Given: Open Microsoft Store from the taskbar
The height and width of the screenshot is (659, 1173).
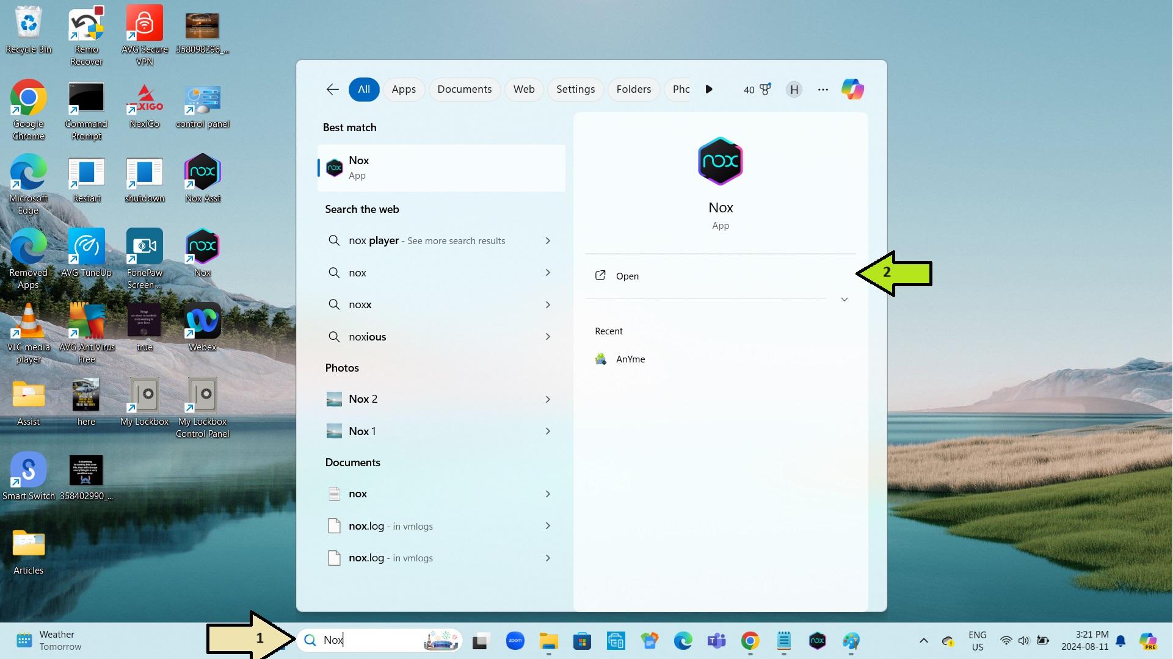Looking at the screenshot, I should point(582,641).
